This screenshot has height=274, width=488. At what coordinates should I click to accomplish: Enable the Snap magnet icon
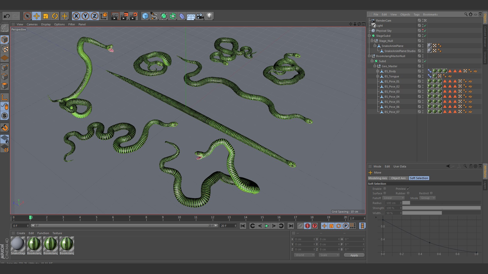click(x=5, y=128)
